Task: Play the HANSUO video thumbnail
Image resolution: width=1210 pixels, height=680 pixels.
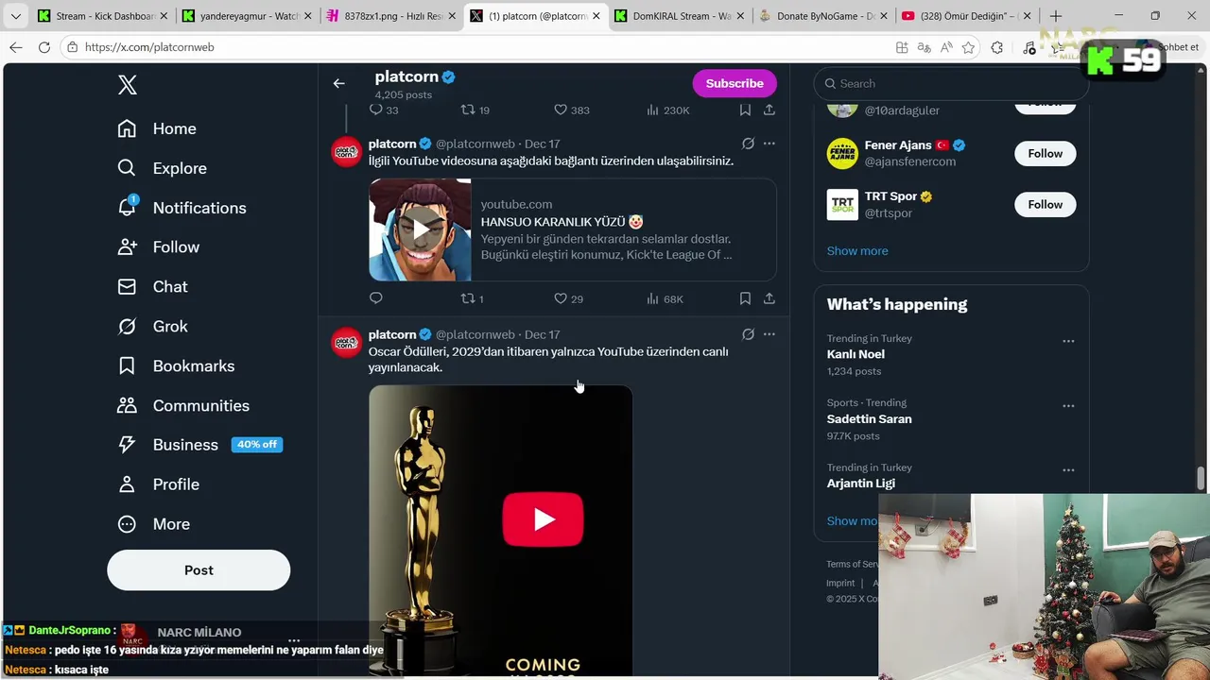Action: pos(420,229)
